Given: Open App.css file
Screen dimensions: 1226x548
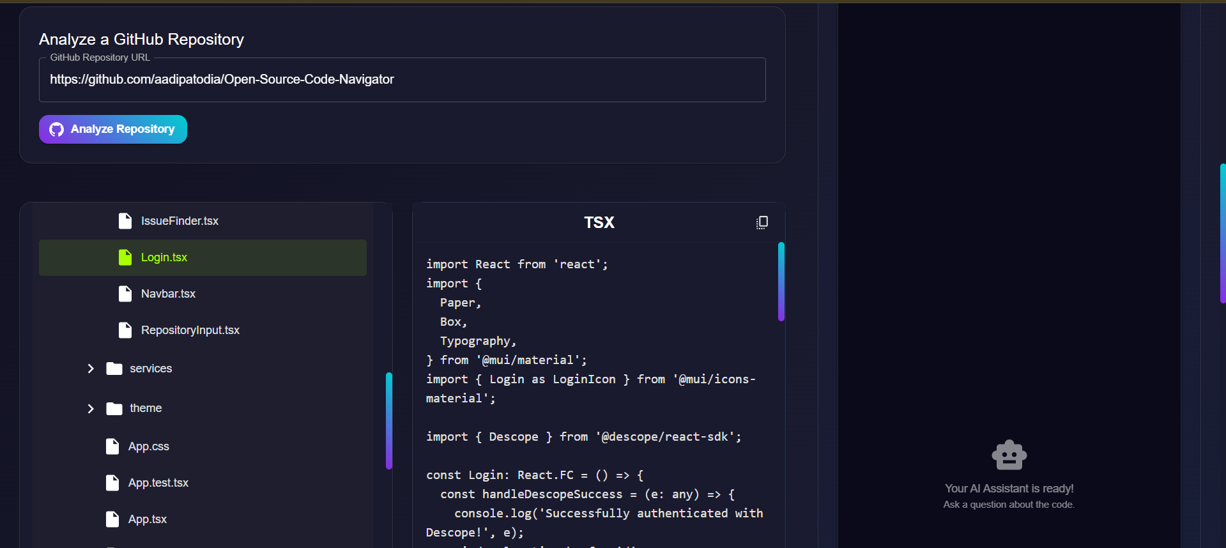Looking at the screenshot, I should point(203,446).
